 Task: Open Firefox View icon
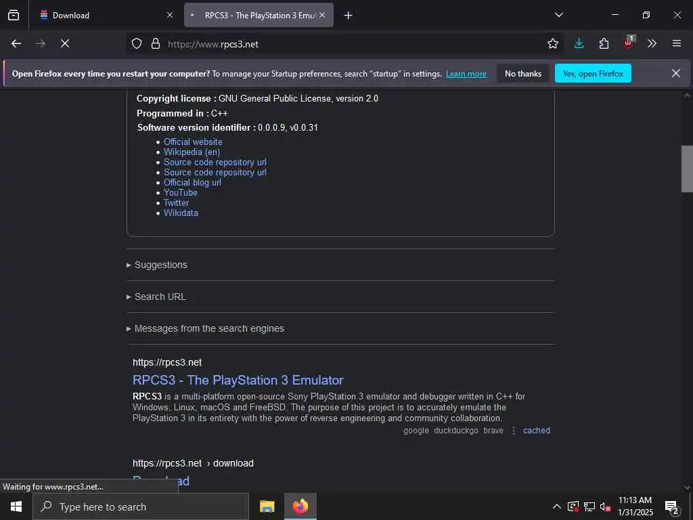(x=14, y=15)
